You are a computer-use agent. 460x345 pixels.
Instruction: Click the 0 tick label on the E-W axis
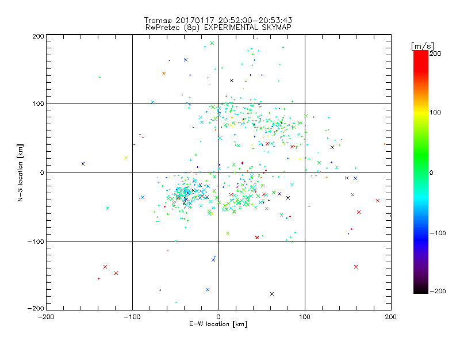[x=218, y=317]
